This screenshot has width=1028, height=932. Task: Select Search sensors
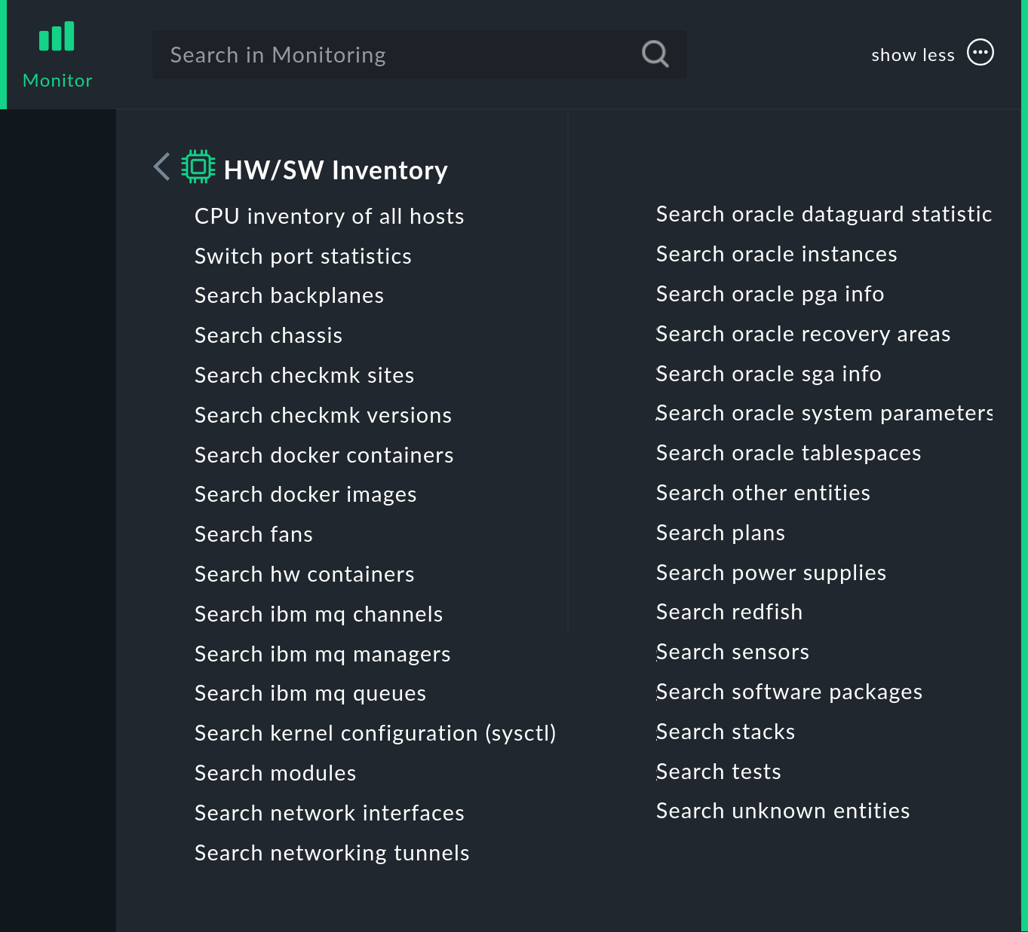click(x=732, y=652)
